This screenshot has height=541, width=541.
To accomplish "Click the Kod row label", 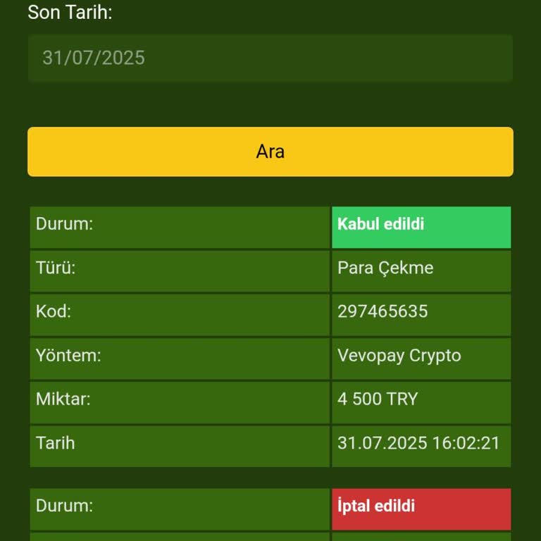I will (54, 312).
